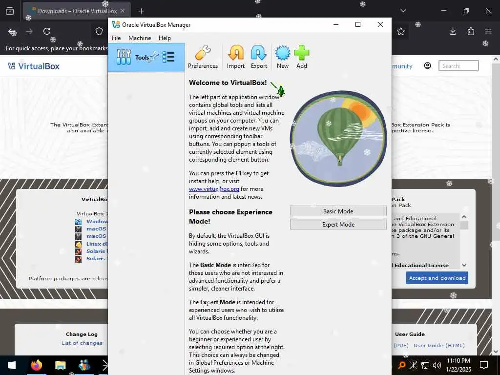The width and height of the screenshot is (500, 375).
Task: Bookmark this page with the star
Action: (401, 31)
